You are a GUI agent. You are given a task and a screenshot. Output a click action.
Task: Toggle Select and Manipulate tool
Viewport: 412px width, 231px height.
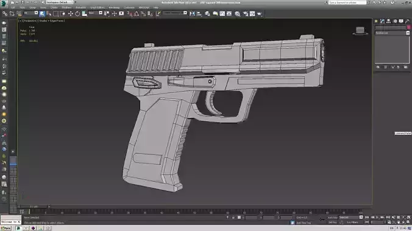click(114, 13)
